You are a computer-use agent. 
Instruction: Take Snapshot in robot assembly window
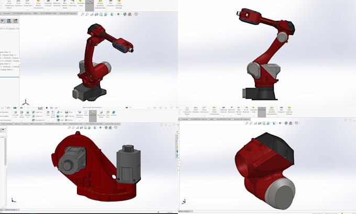click(x=110, y=4)
